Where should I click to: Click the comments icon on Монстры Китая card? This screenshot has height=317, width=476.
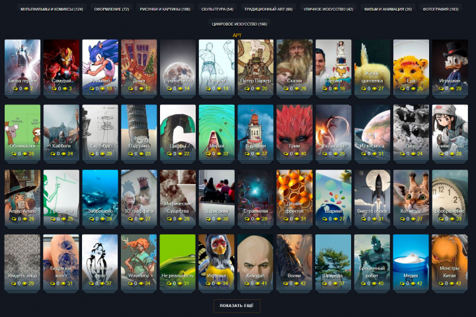tap(442, 283)
